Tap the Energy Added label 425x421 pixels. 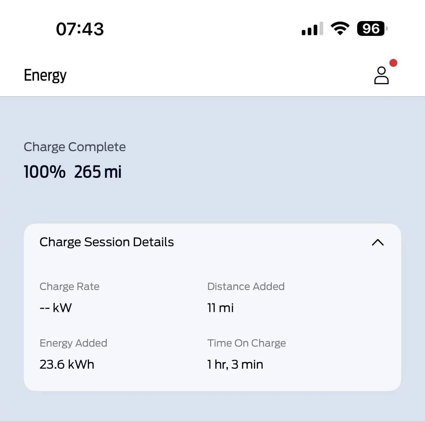73,343
